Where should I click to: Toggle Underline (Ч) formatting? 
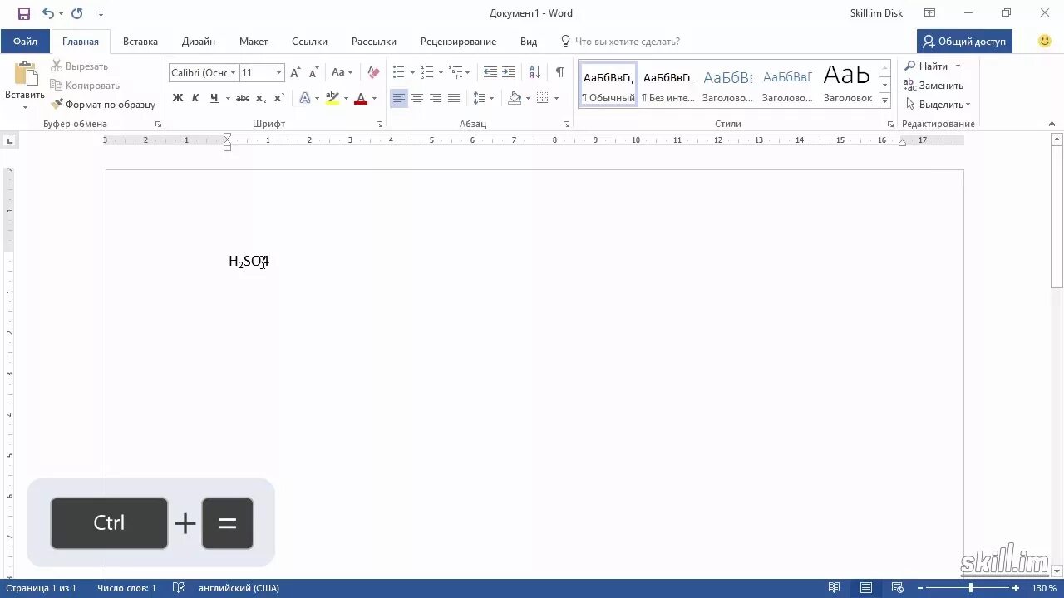(x=214, y=98)
